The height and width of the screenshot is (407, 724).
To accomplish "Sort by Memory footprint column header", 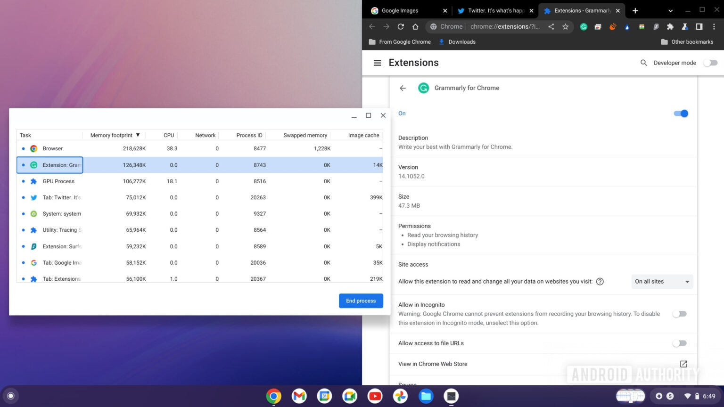I will 115,135.
